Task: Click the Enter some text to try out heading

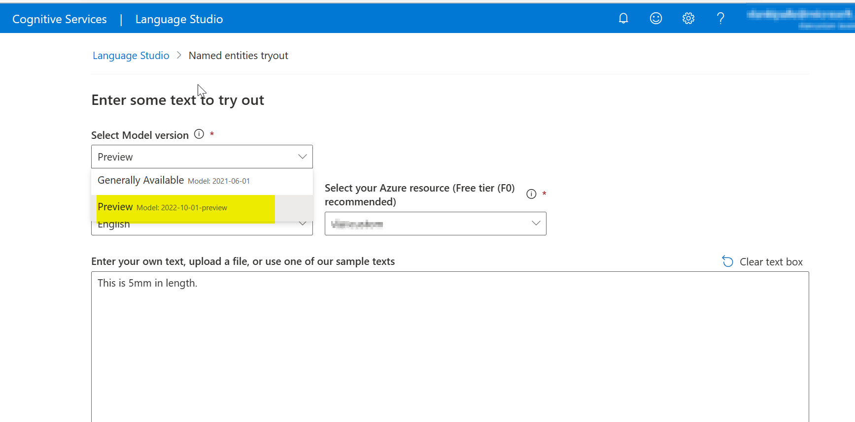Action: pos(178,100)
